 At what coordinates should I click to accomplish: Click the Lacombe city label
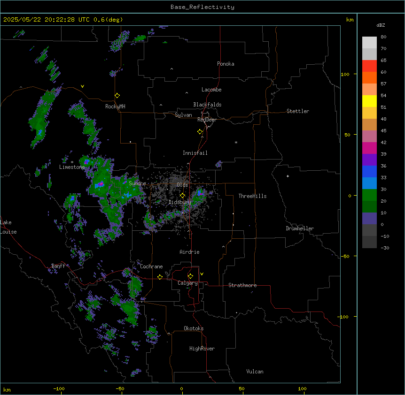click(211, 90)
